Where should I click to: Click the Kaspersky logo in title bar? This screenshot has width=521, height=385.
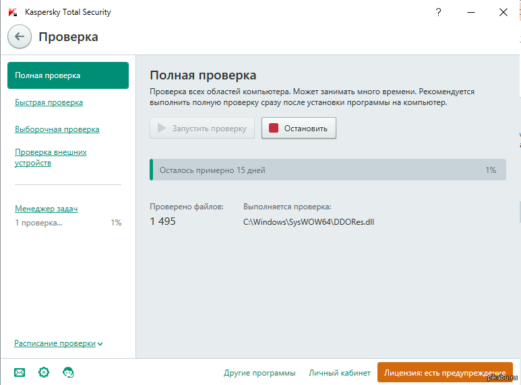[x=13, y=12]
